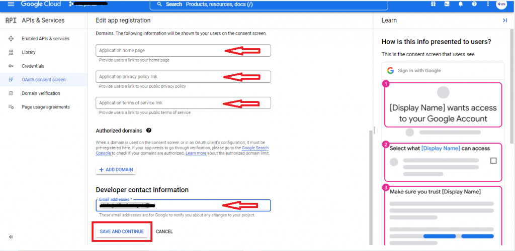Click the main form vertical scrollbar

tap(371, 187)
